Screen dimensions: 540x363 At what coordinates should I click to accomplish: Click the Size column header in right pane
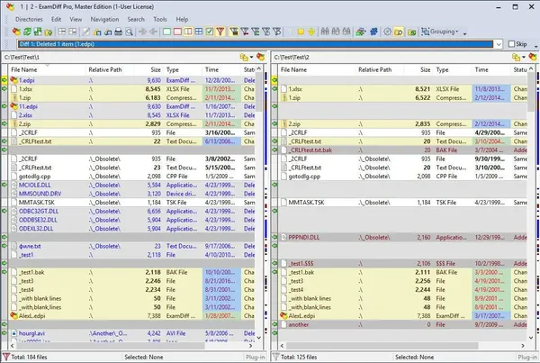tap(425, 69)
